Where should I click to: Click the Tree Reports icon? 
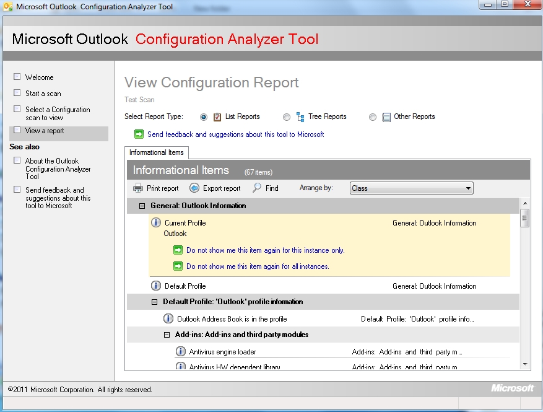click(x=299, y=116)
